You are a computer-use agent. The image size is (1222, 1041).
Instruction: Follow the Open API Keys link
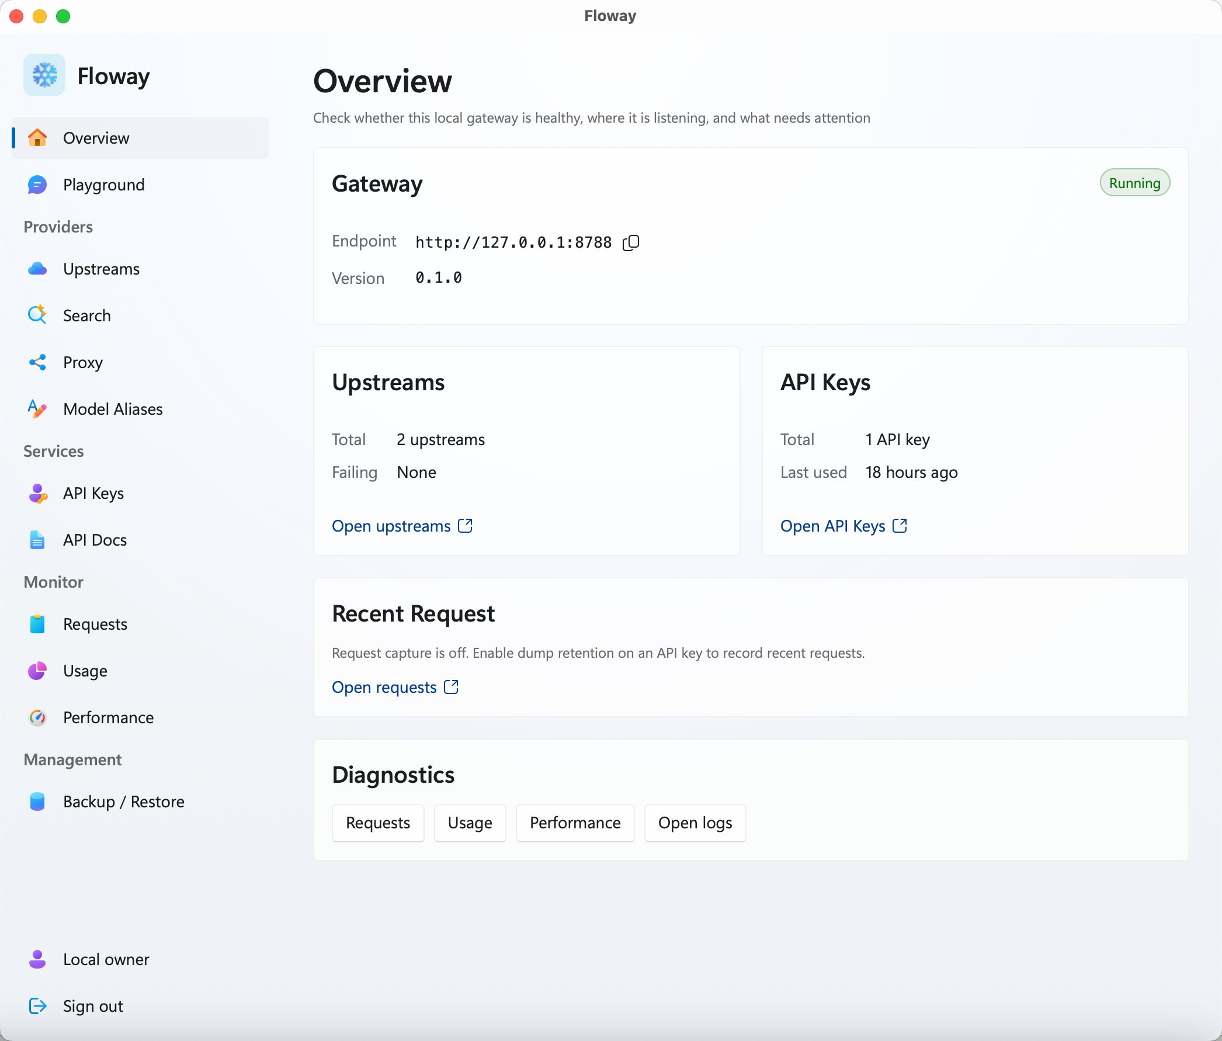pyautogui.click(x=843, y=526)
